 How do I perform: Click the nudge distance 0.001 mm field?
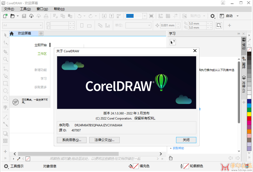point(168,25)
